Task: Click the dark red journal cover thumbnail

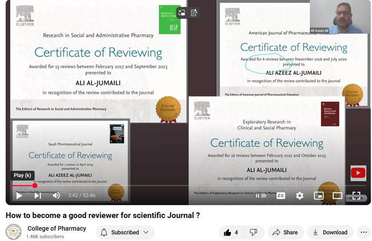Action: tap(330, 114)
